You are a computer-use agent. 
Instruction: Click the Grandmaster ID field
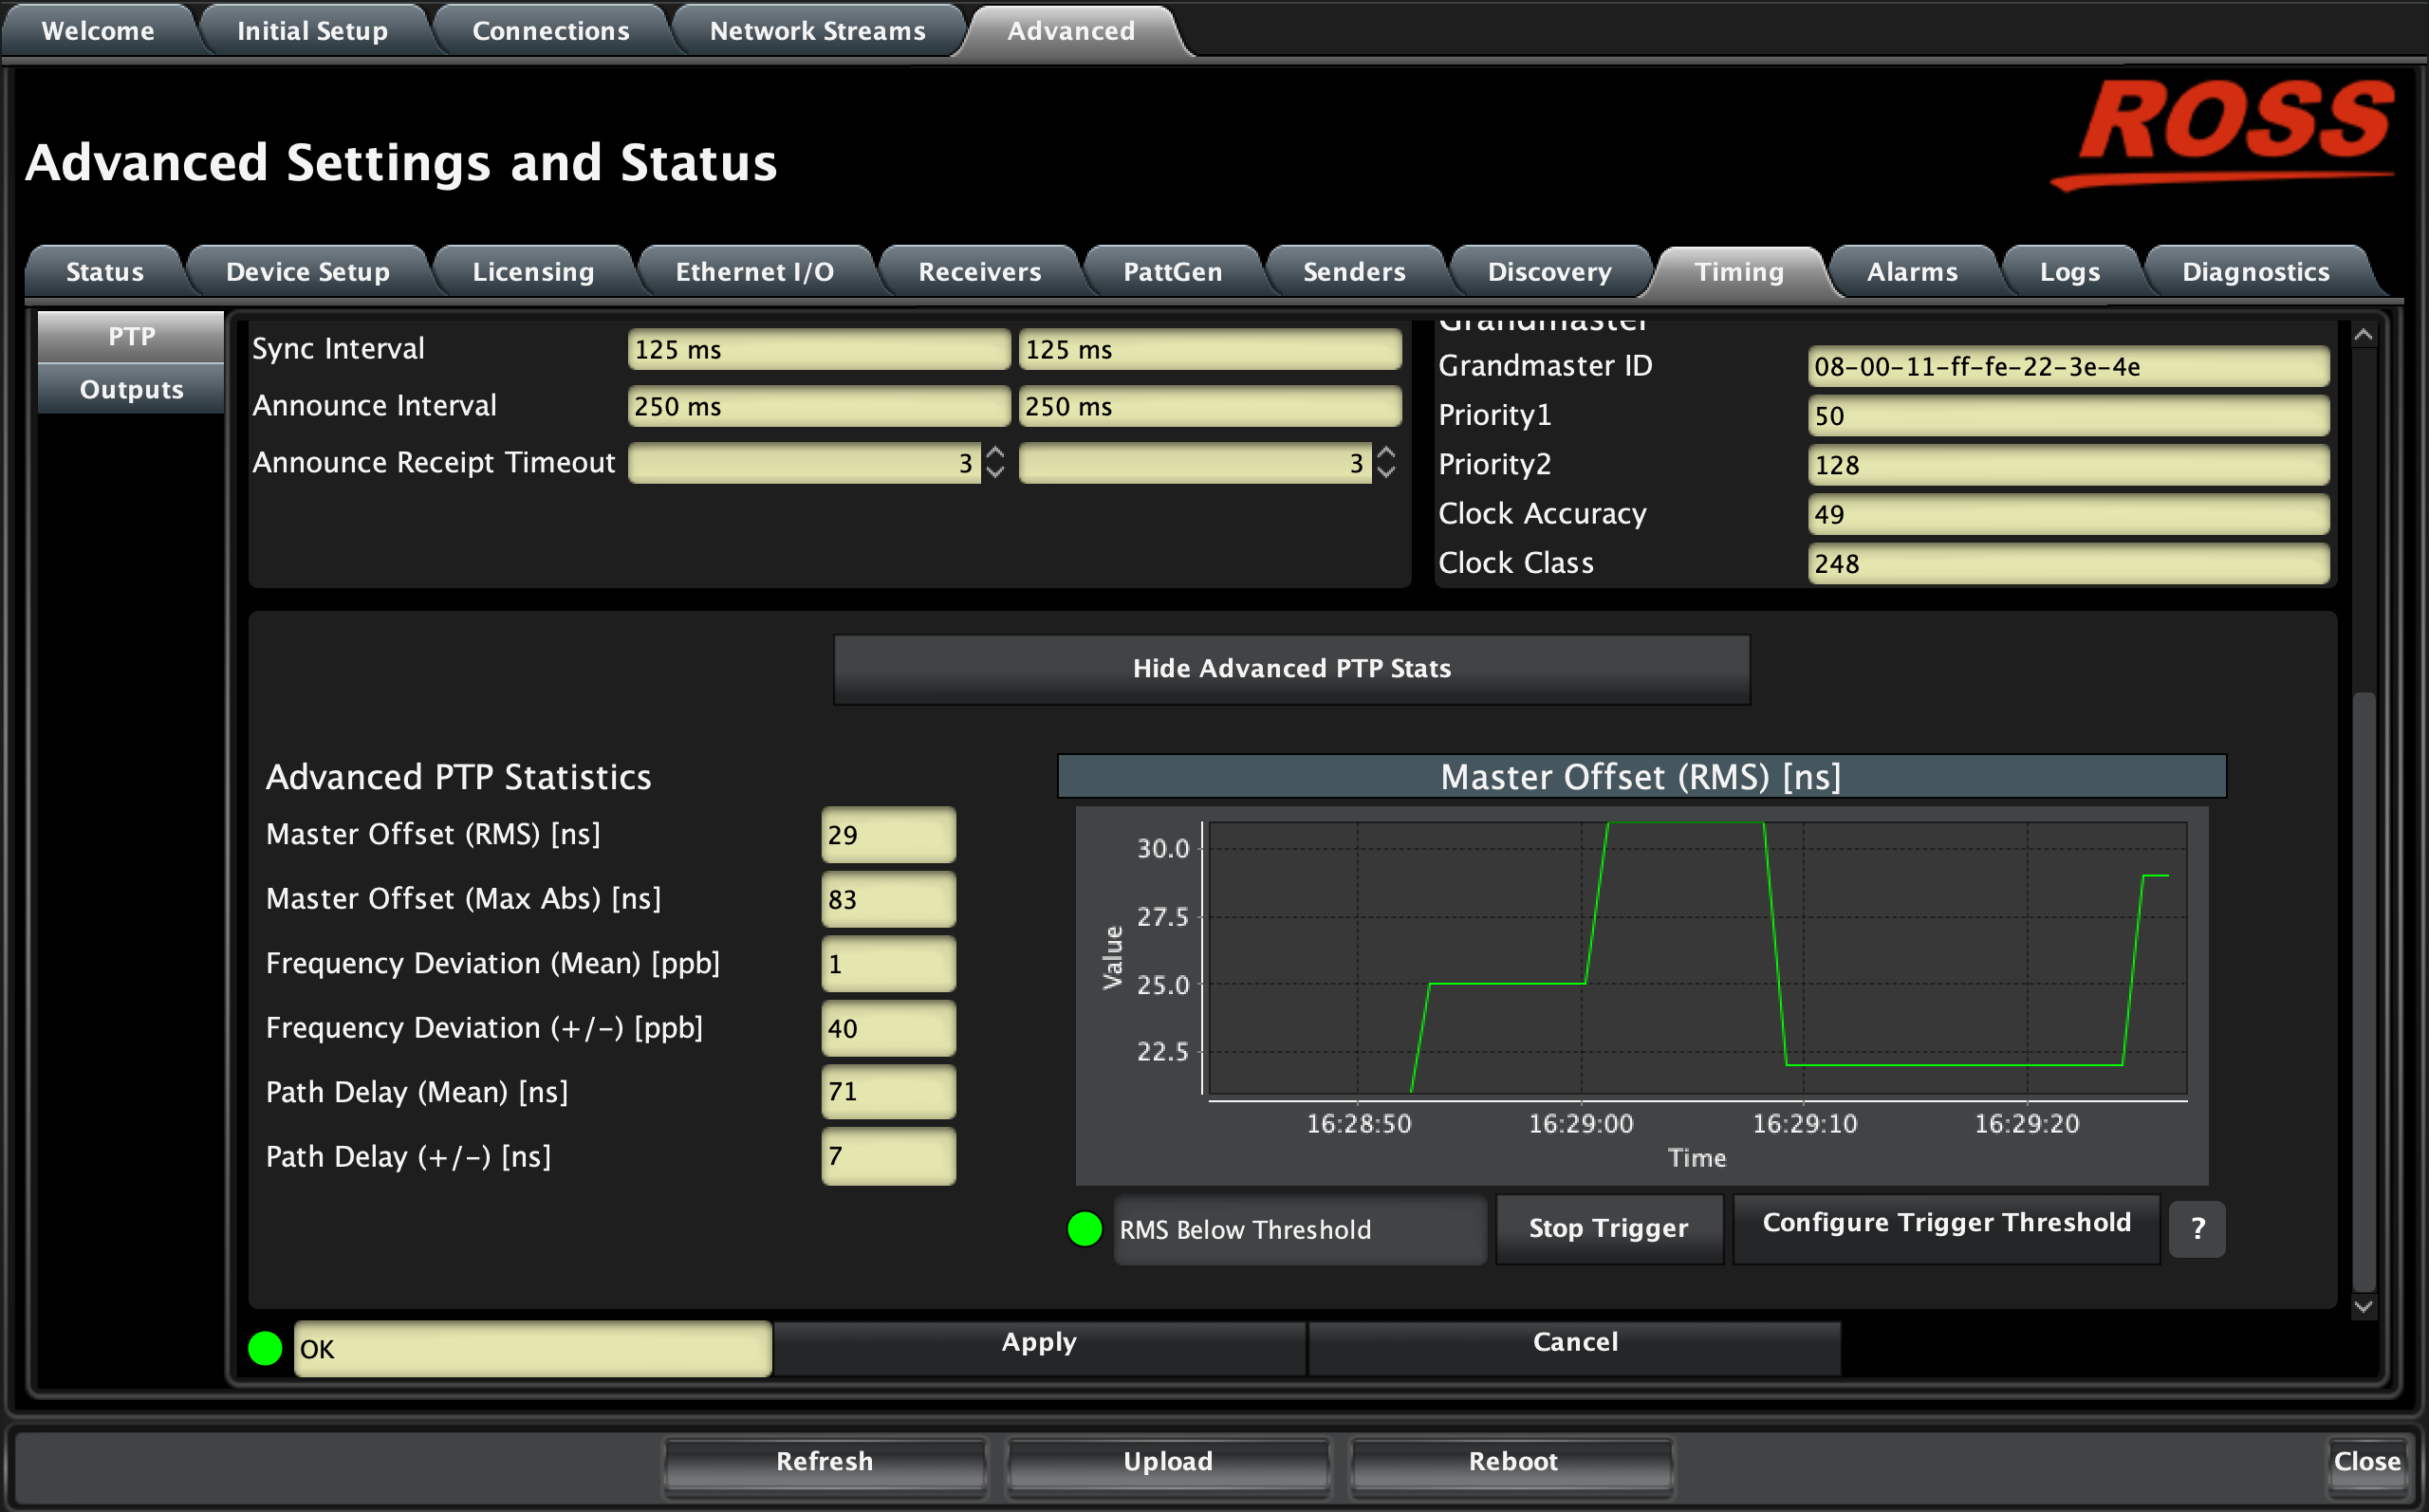click(2067, 367)
